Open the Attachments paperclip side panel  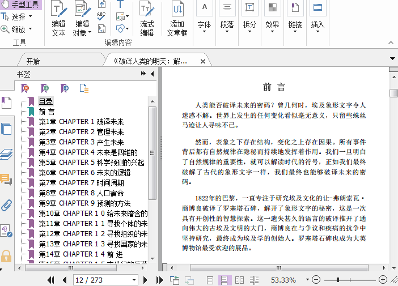(6, 205)
